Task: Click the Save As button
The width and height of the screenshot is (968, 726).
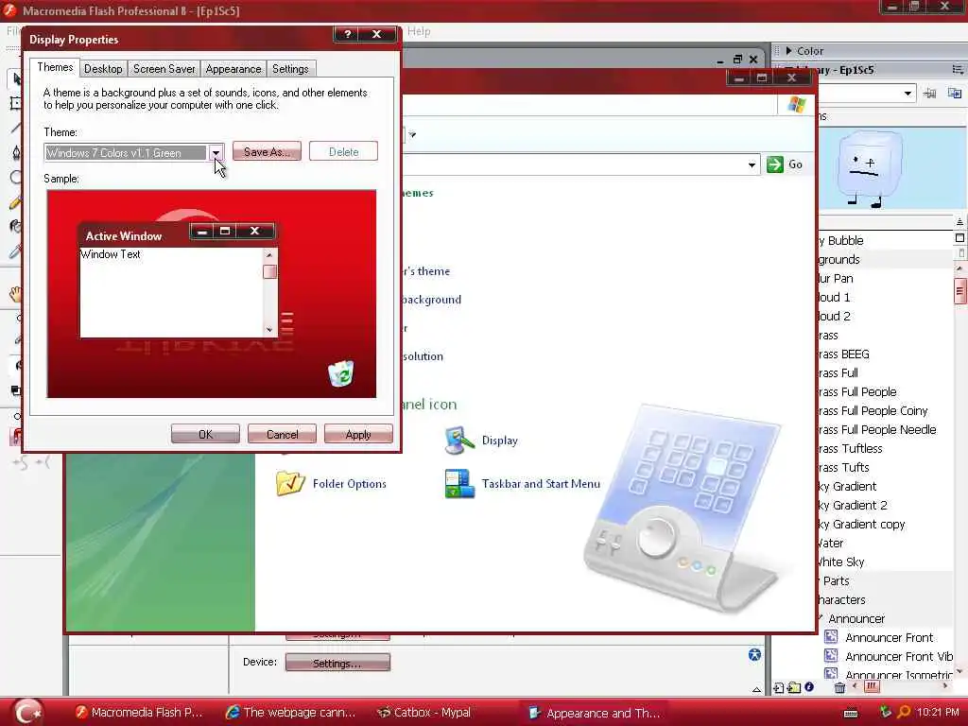Action: tap(267, 152)
